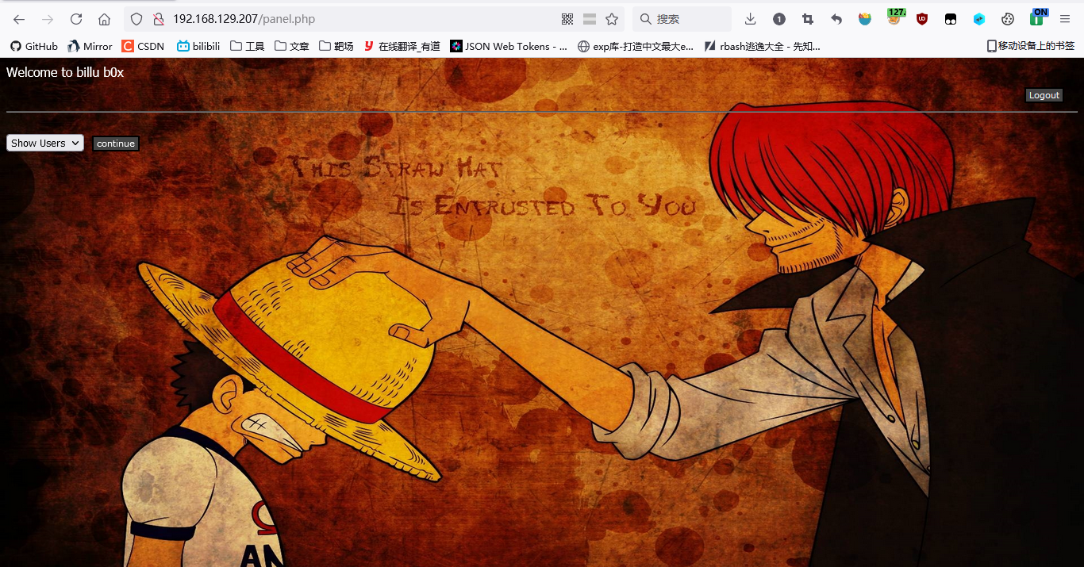Click the extension icon with 127 badge
The width and height of the screenshot is (1084, 567).
click(x=895, y=17)
